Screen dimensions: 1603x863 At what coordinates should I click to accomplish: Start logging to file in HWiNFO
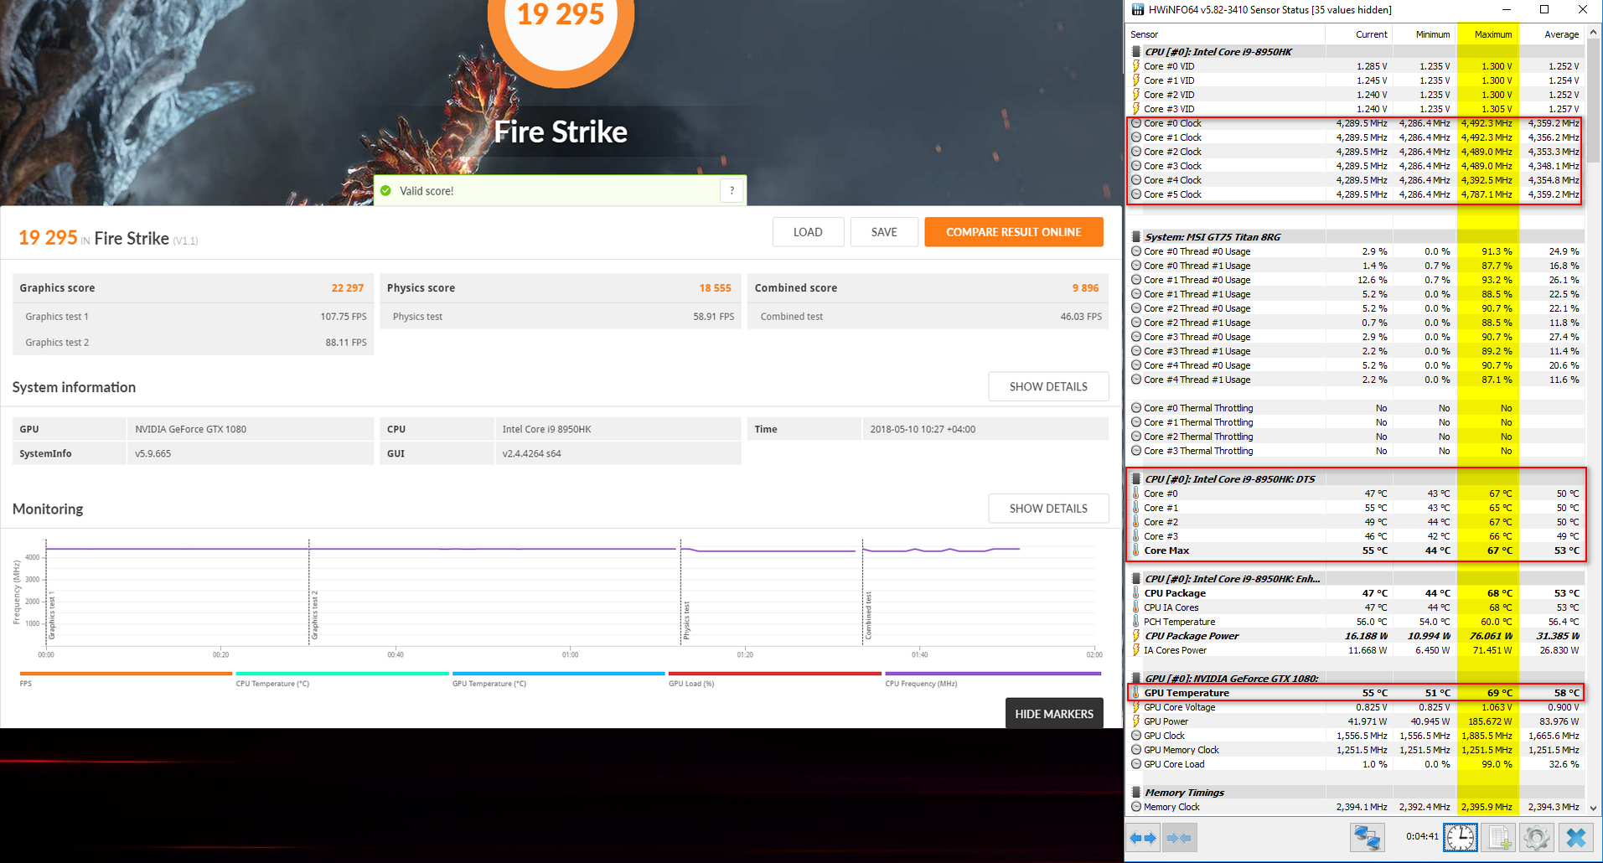point(1498,837)
